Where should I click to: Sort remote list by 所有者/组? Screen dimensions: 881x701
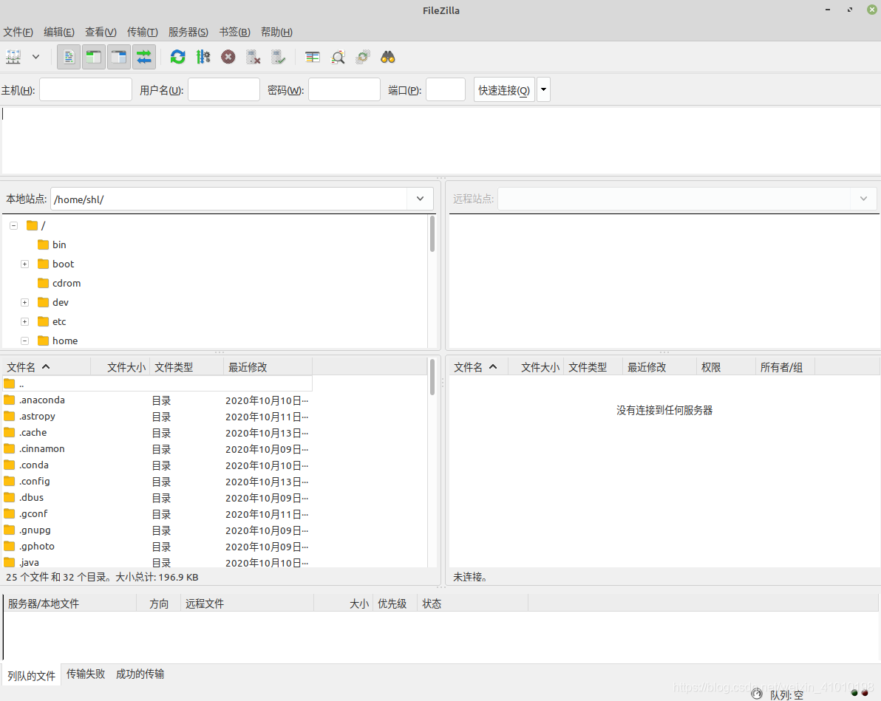(x=785, y=367)
